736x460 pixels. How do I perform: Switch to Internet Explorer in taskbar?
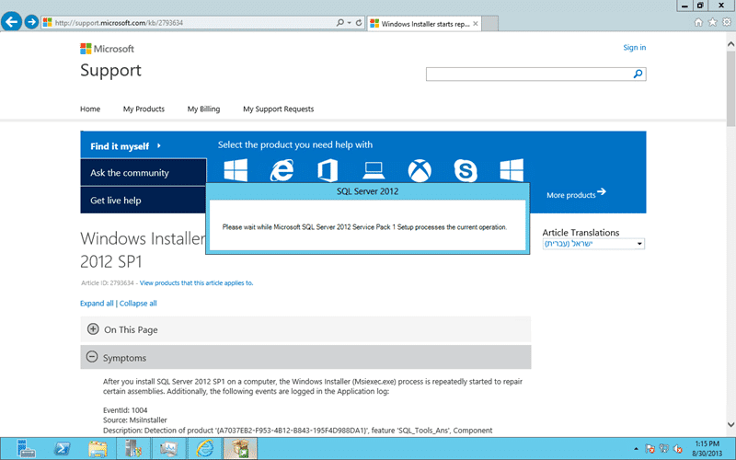pyautogui.click(x=204, y=449)
